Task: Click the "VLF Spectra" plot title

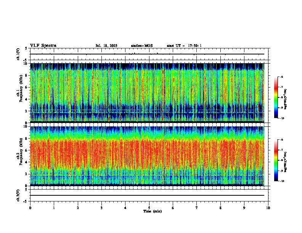Action: pos(43,46)
